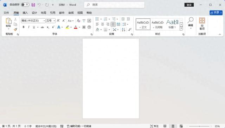Click the phonetic guide icon
This screenshot has height=128, width=225.
tap(84, 21)
